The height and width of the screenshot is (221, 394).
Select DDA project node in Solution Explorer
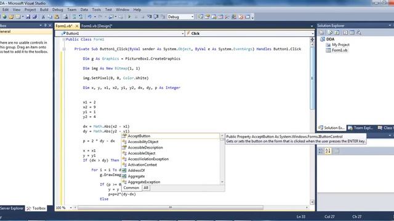[330, 39]
